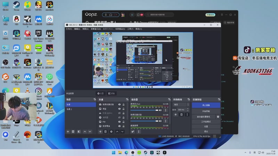Add a new scene with the plus button

coord(68,132)
